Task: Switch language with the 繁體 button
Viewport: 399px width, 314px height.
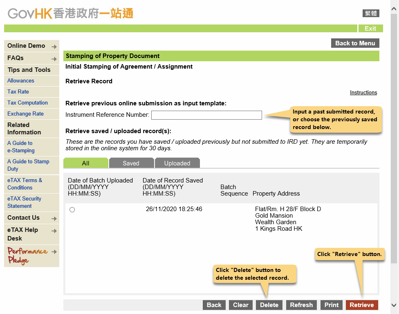Action: point(371,13)
